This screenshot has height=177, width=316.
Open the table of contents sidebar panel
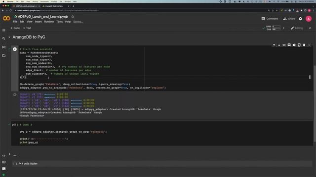pos(4,30)
